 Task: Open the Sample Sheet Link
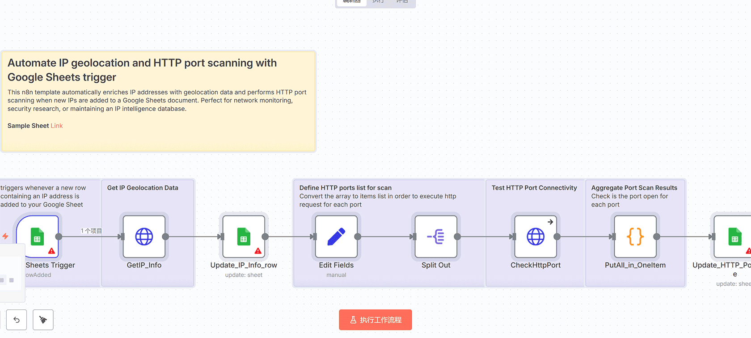57,126
